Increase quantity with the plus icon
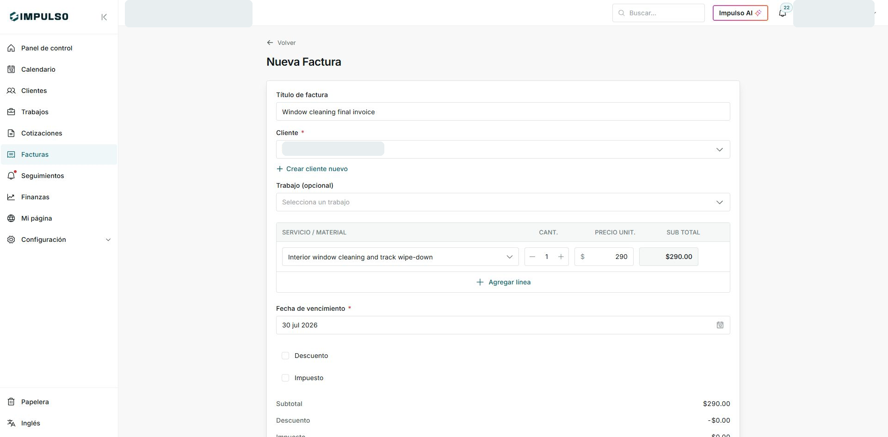Screen dimensions: 888x437 tap(561, 257)
